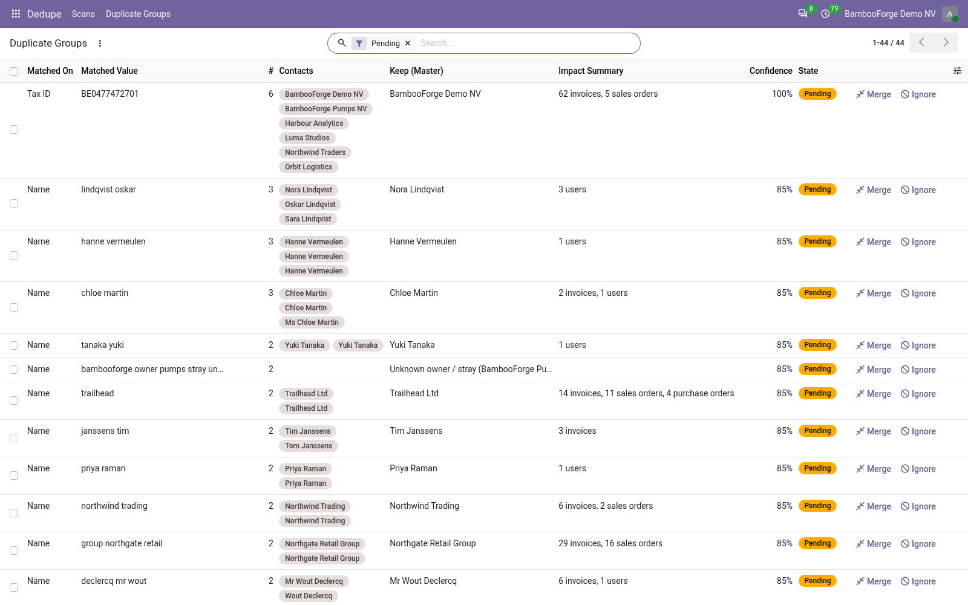
Task: Select the trailhead row checkbox
Action: (x=14, y=401)
